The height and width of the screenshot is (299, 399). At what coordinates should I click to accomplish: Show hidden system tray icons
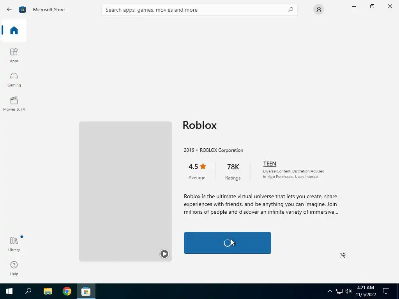330,291
